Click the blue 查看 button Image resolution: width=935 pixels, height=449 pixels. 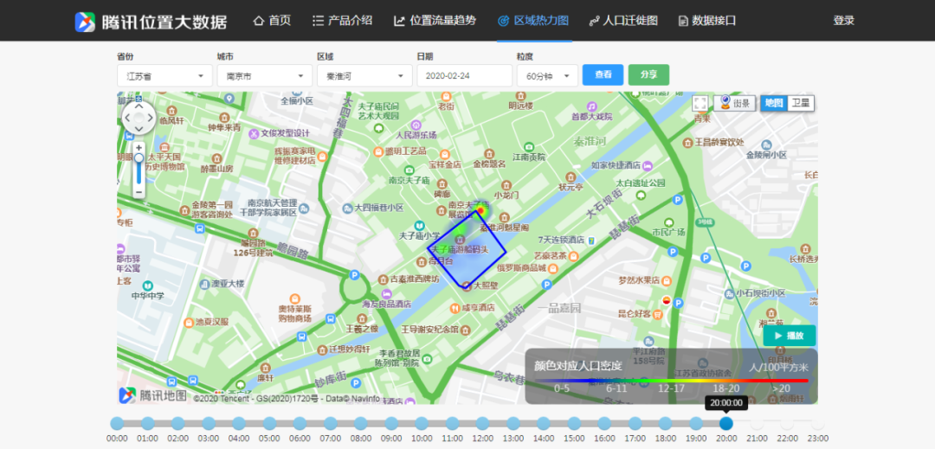[603, 75]
